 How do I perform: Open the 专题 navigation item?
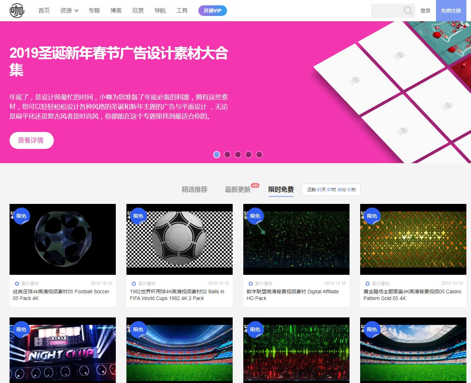pyautogui.click(x=94, y=11)
